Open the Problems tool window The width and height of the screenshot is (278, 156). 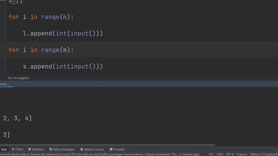click(36, 149)
